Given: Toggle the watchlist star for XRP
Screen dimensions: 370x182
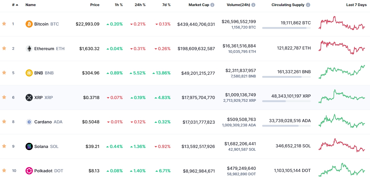Looking at the screenshot, I should (4, 97).
